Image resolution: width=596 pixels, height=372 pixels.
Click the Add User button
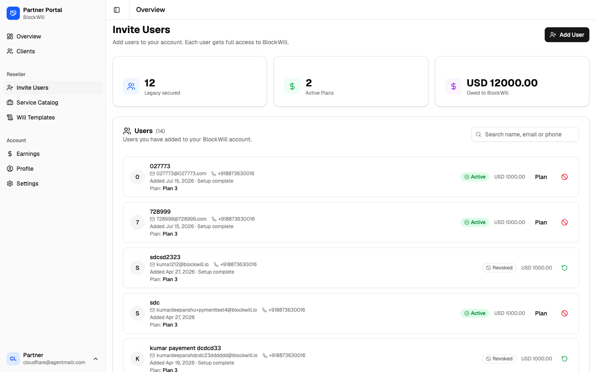pos(567,35)
